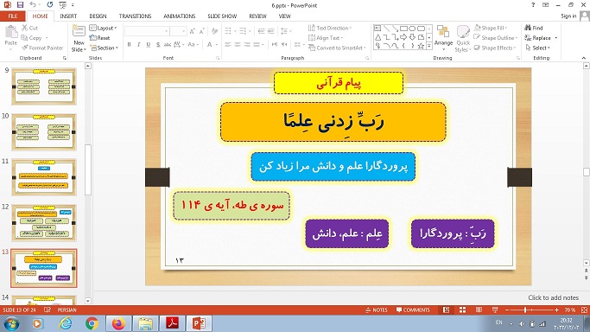Switch to SLIDE SHOW tab

pos(222,16)
